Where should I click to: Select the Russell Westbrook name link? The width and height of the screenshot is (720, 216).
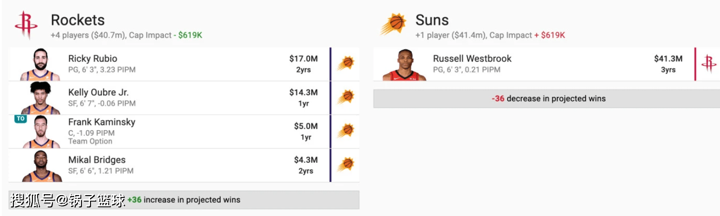472,59
